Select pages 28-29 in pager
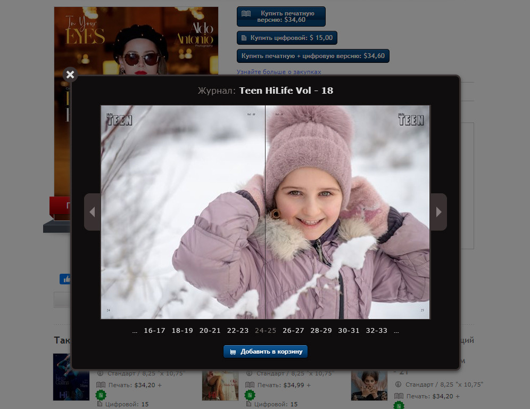530x409 pixels. click(x=321, y=331)
